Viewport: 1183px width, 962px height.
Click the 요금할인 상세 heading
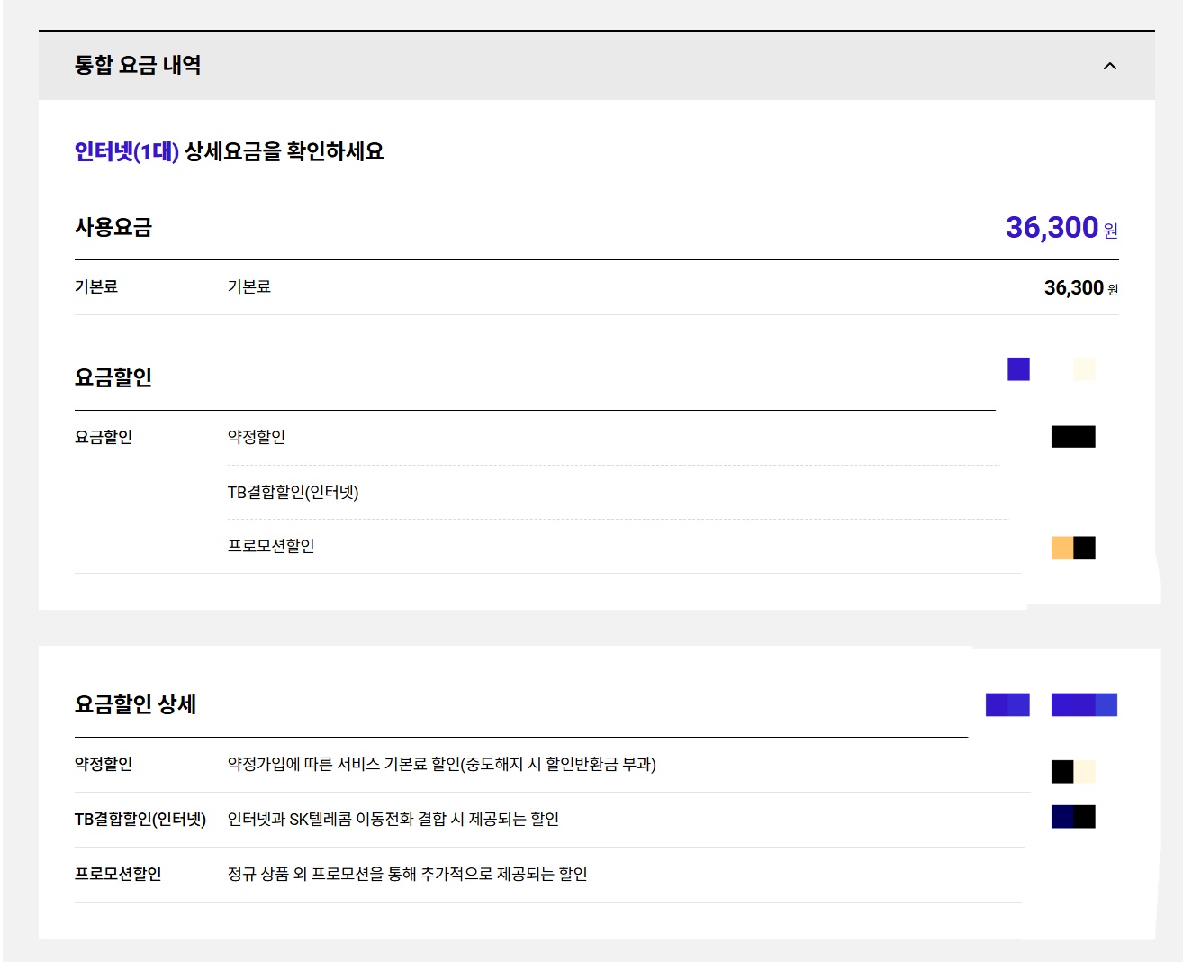(x=135, y=704)
